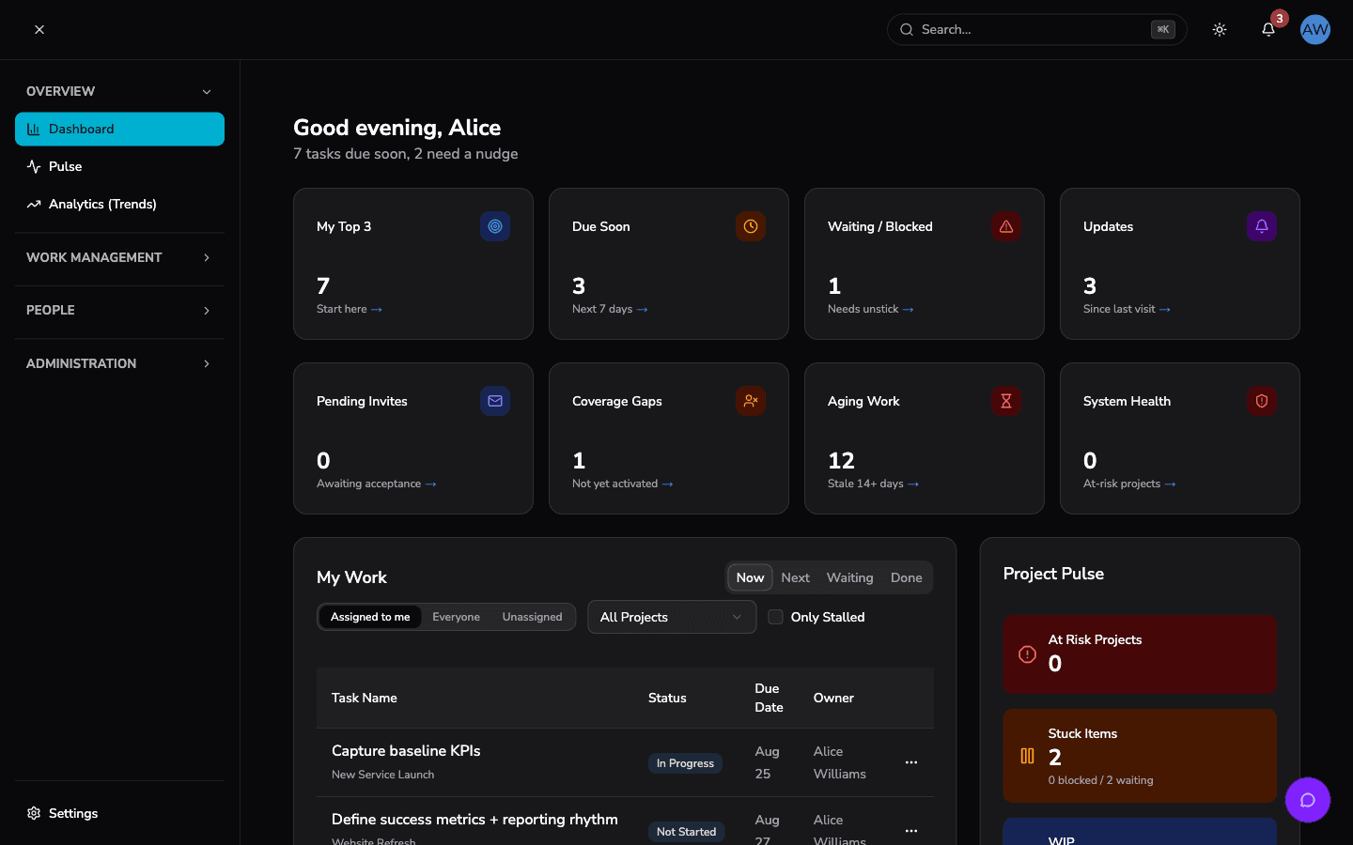Open the notifications bell
The image size is (1353, 845).
point(1268,30)
